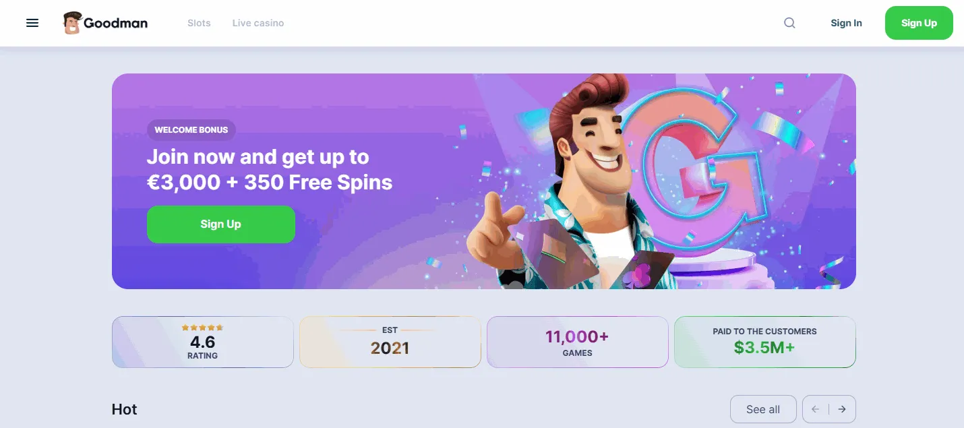Open the Live casino section
Viewport: 964px width, 428px height.
pos(258,23)
